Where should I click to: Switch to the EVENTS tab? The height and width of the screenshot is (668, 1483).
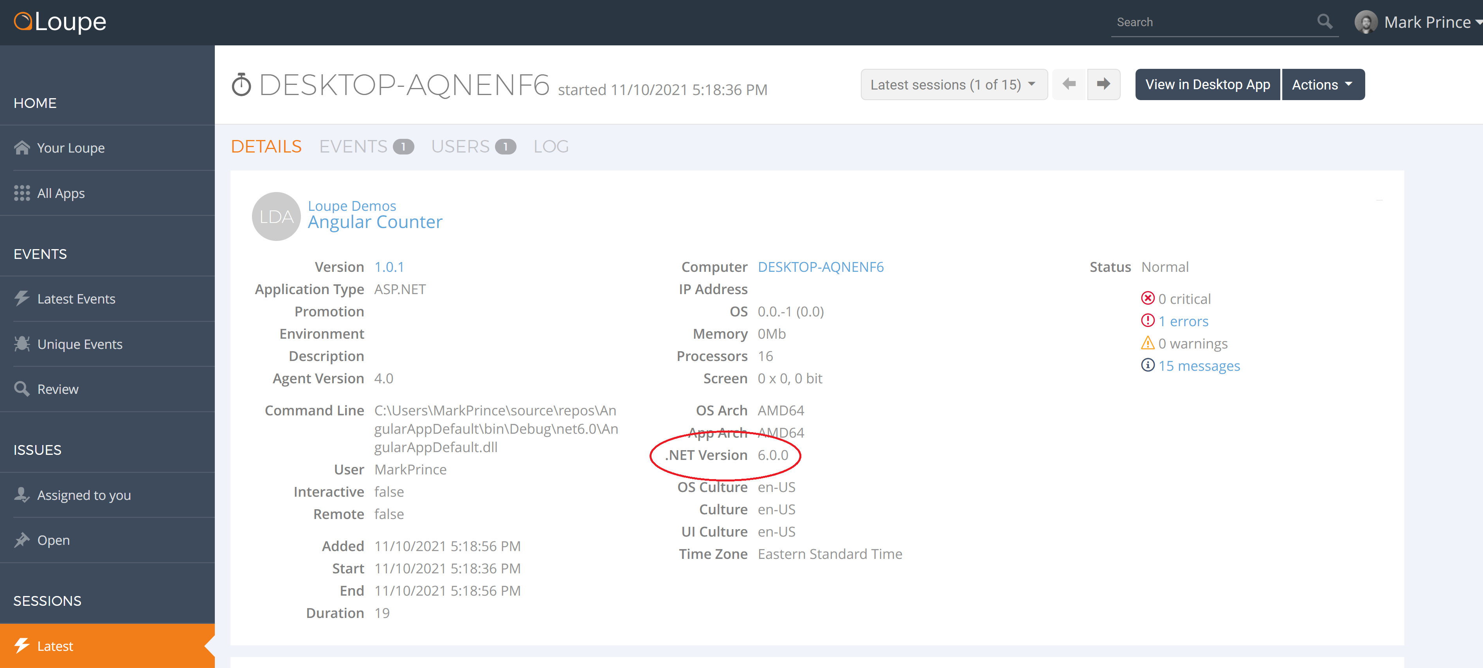click(x=366, y=147)
